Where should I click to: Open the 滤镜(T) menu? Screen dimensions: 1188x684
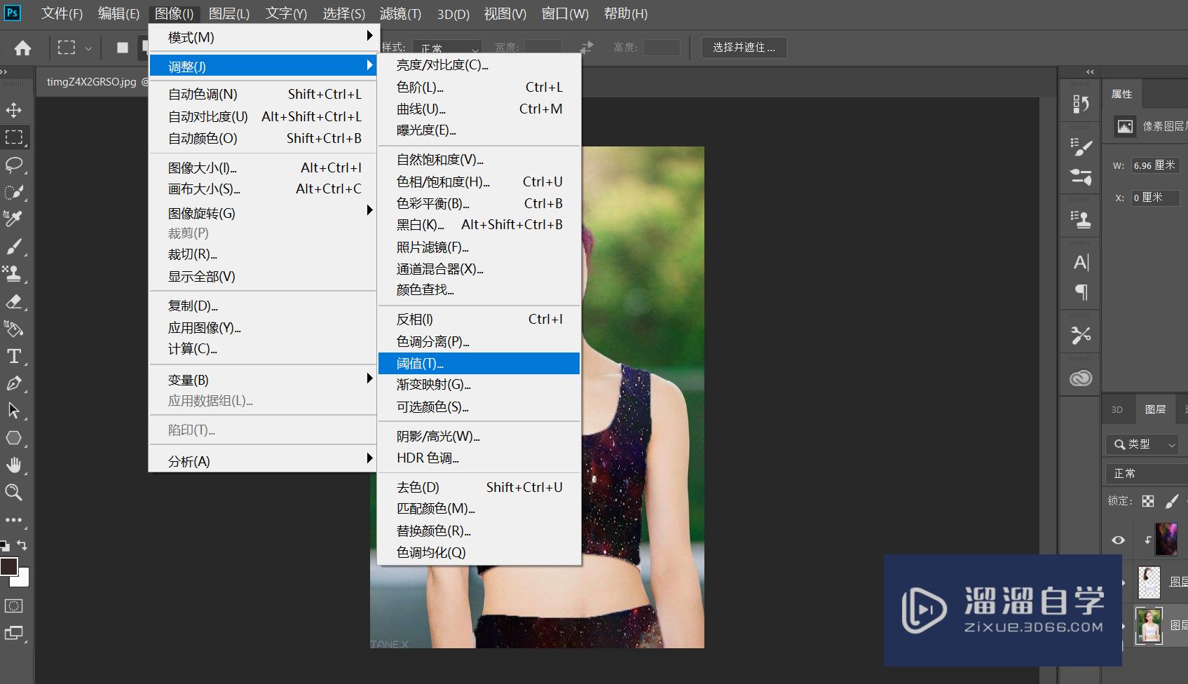[x=400, y=13]
